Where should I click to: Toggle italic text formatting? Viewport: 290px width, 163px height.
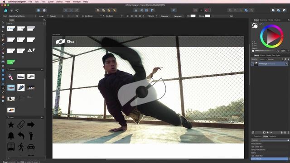pyautogui.click(x=73, y=16)
